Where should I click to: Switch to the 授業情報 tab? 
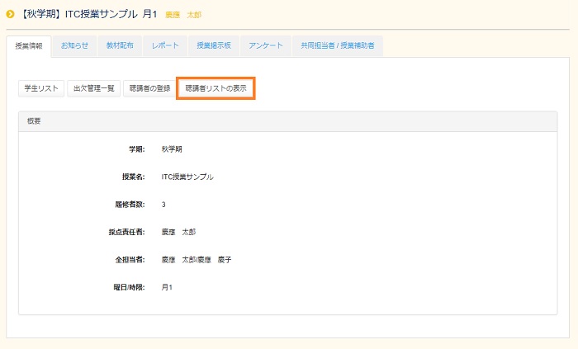click(x=29, y=46)
